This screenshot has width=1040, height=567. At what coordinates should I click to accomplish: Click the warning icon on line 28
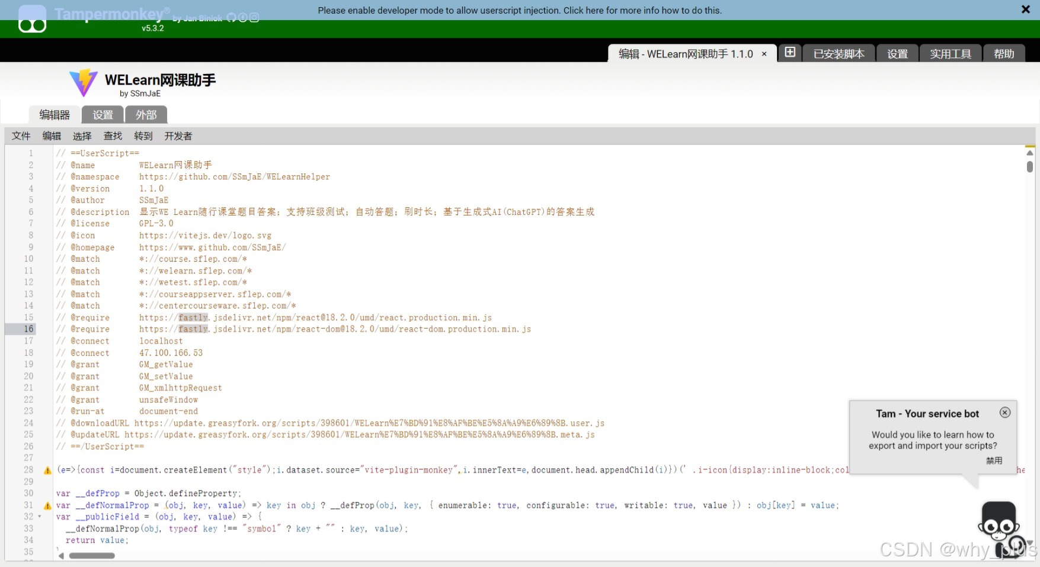(47, 471)
